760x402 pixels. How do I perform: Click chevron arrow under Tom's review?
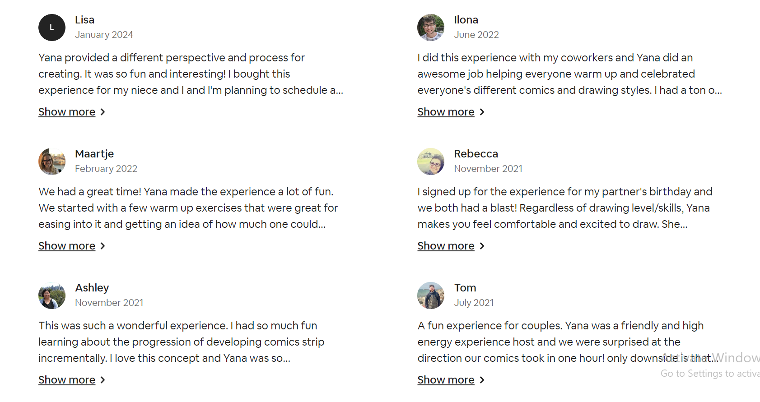pos(482,380)
